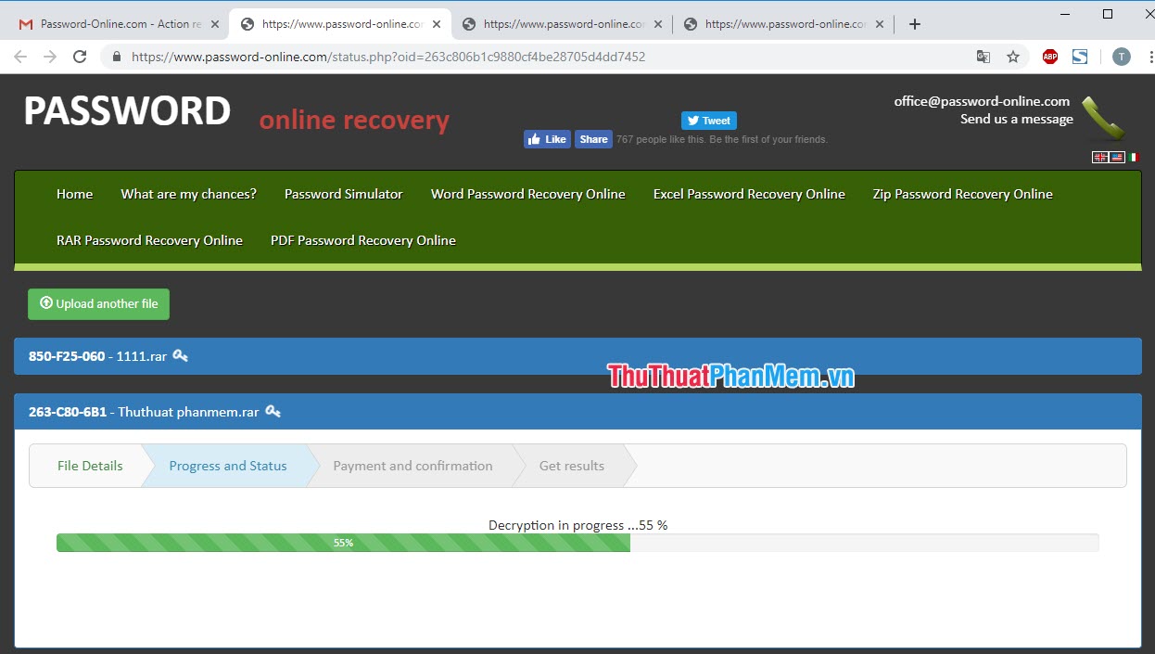The image size is (1155, 654).
Task: Click the blue S extension icon
Action: click(1080, 57)
